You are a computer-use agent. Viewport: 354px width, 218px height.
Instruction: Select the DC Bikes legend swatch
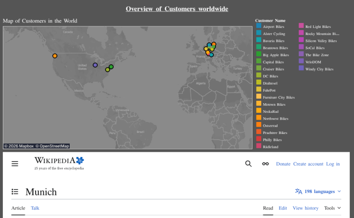(x=259, y=75)
